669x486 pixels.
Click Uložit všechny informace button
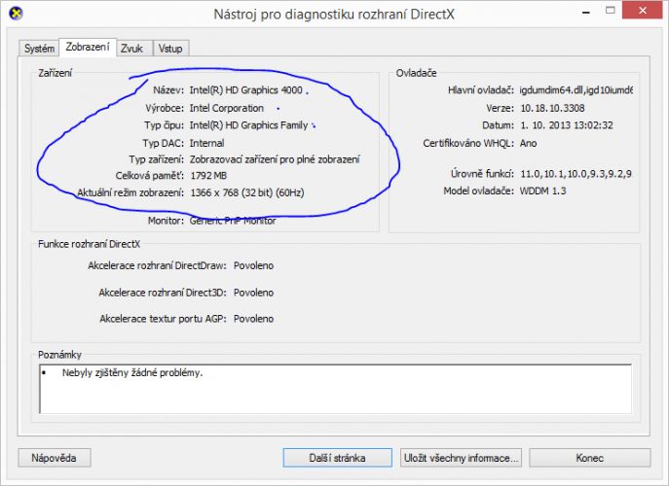pos(461,458)
